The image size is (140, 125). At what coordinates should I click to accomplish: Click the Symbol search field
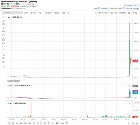[13, 13]
